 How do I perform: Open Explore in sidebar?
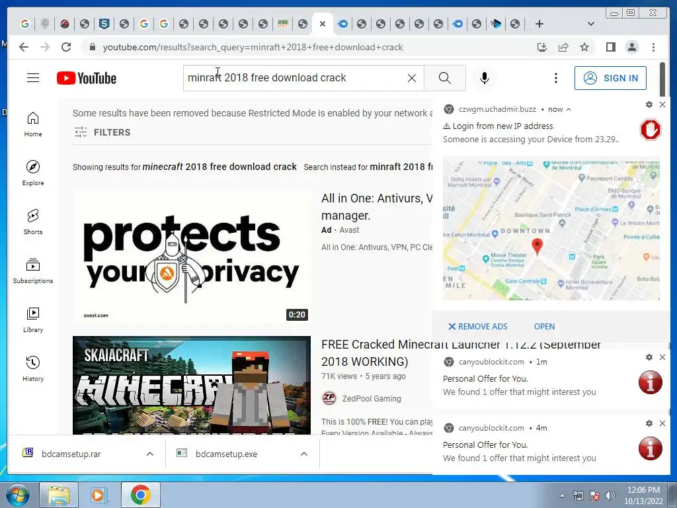click(x=33, y=173)
